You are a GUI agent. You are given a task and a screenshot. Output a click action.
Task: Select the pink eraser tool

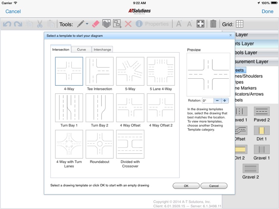[x=95, y=24]
